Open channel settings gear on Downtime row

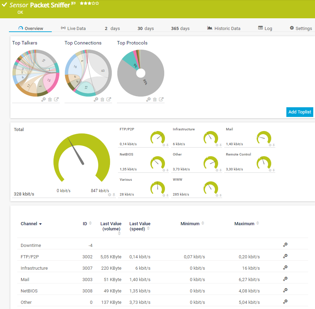tap(285, 245)
